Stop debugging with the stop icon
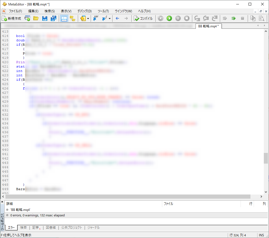 [x=187, y=18]
